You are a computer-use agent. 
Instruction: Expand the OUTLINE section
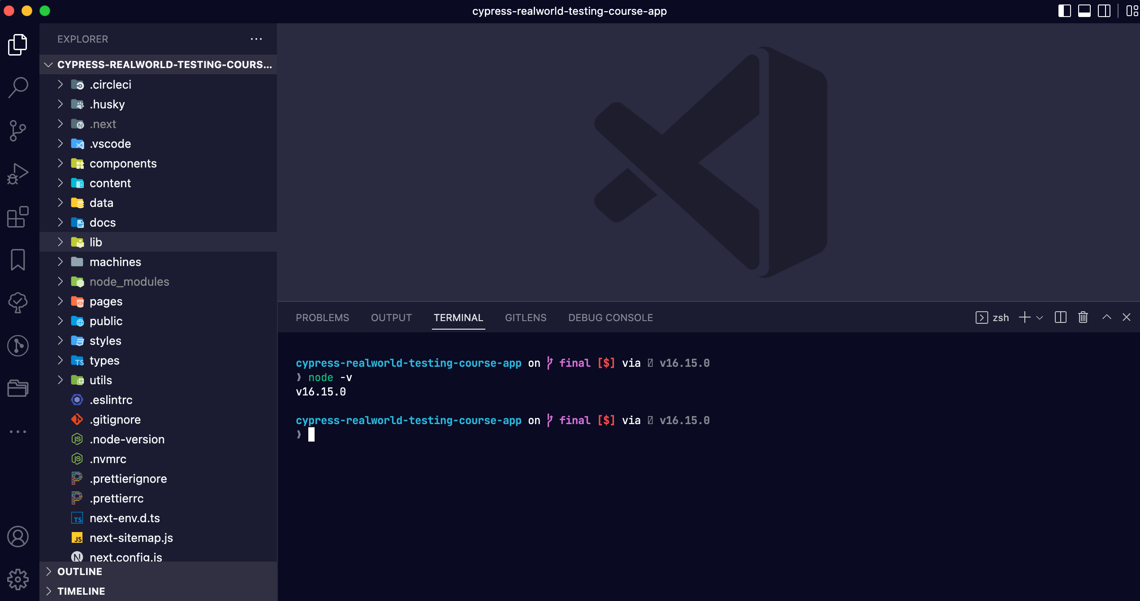(x=80, y=571)
